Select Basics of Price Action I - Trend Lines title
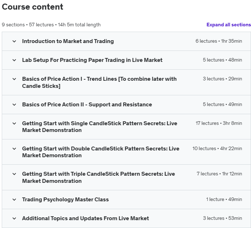This screenshot has width=251, height=228. click(x=99, y=82)
